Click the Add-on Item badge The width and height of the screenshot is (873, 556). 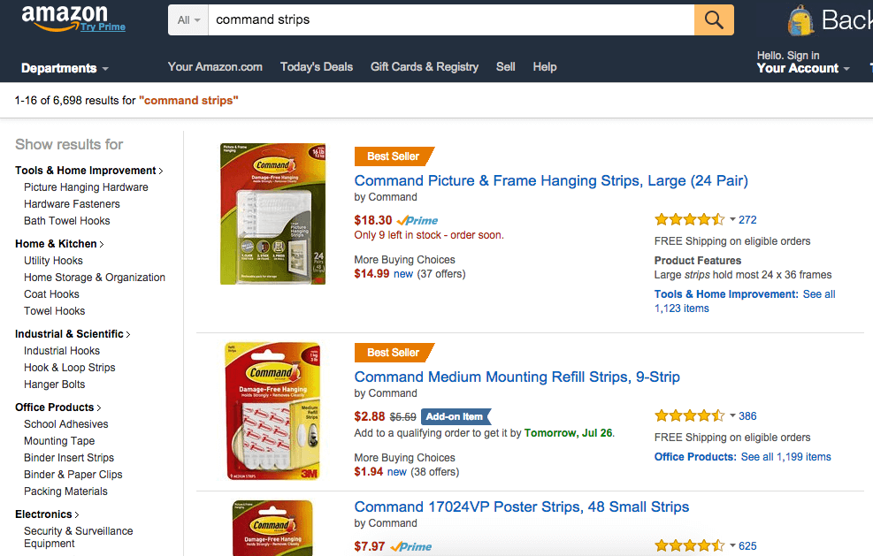tap(456, 416)
